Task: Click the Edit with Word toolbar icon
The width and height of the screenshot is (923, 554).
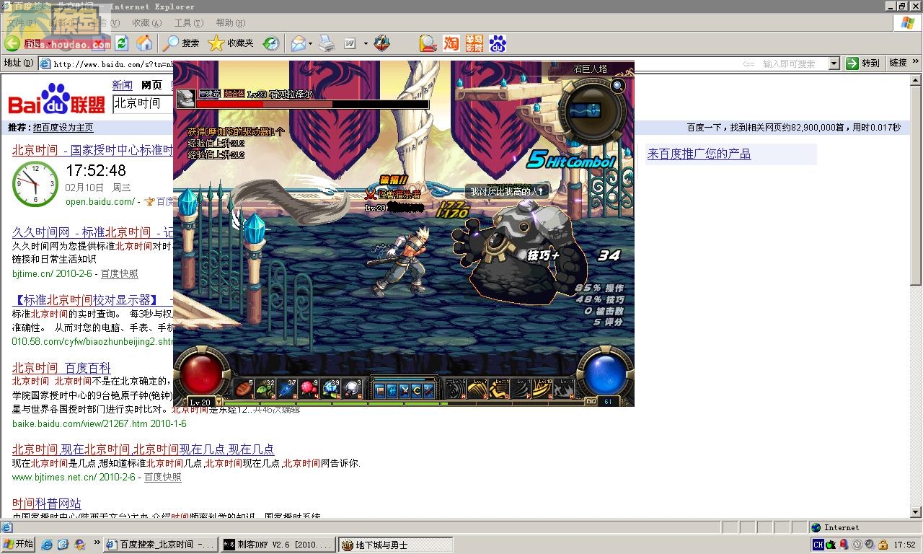Action: (x=350, y=43)
